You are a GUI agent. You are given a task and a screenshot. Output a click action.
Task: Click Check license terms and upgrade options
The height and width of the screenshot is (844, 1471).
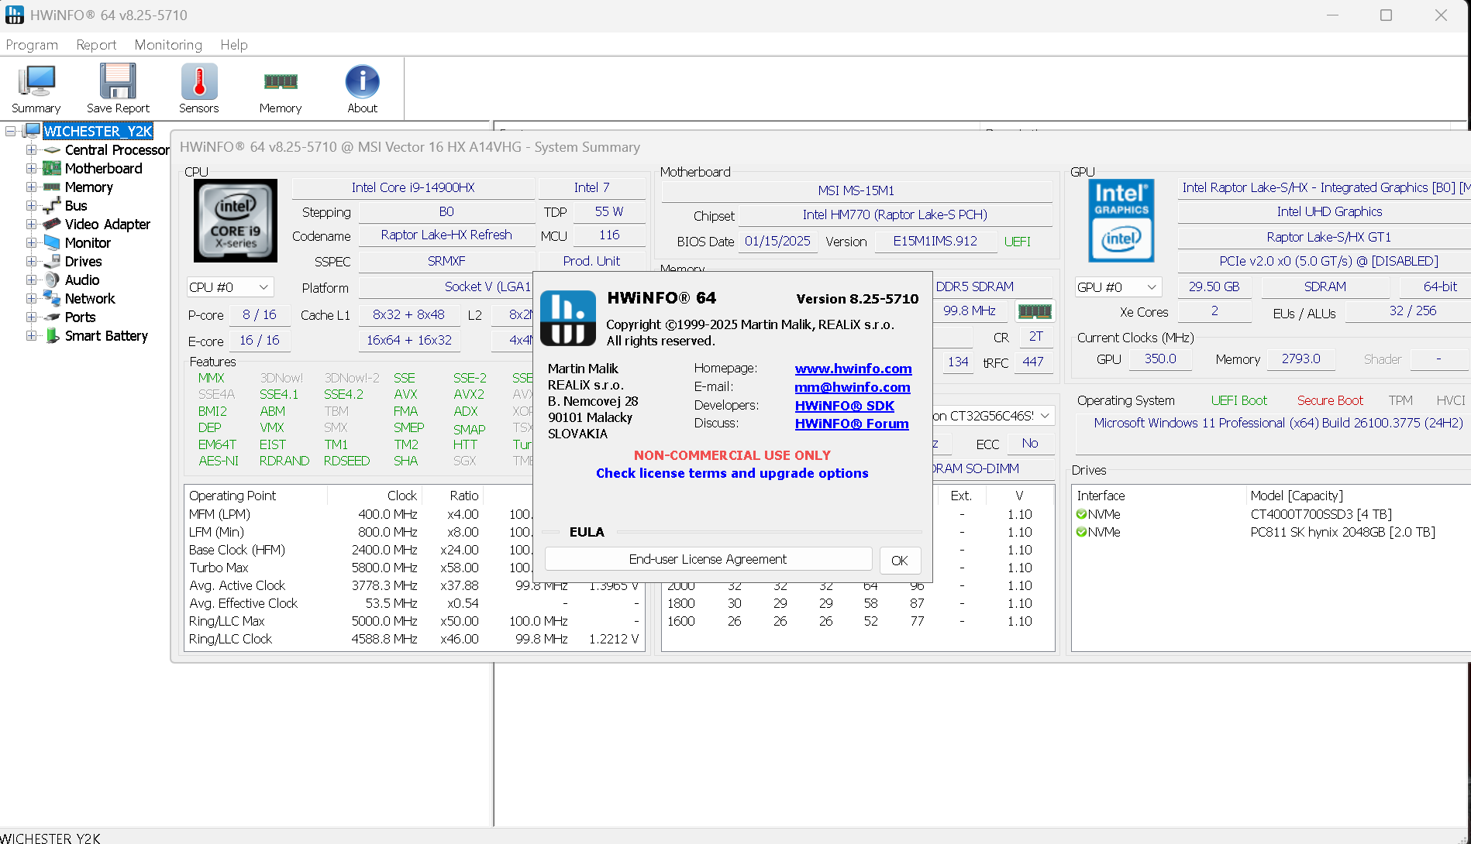(x=732, y=473)
